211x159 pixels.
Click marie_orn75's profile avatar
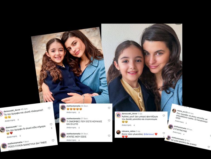174,111
